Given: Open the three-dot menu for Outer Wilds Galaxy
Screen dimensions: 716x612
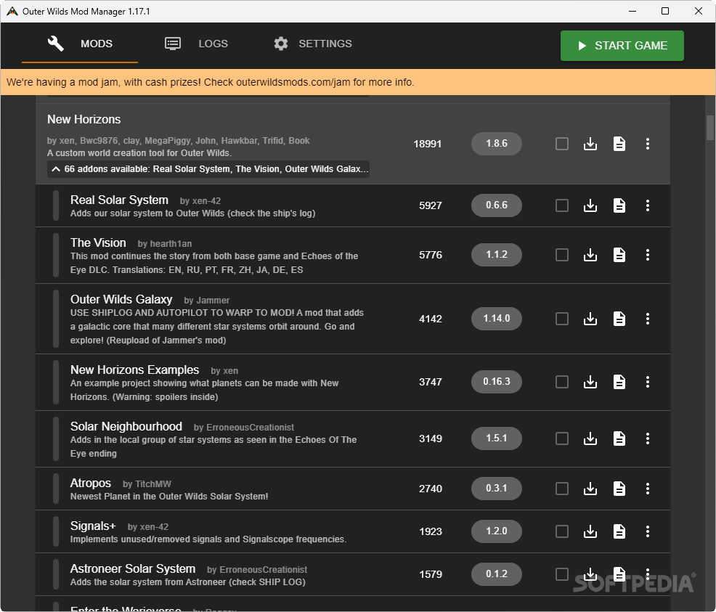Looking at the screenshot, I should pyautogui.click(x=648, y=319).
